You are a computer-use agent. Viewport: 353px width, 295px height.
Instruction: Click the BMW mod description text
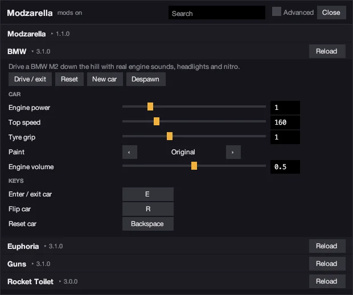tap(124, 67)
